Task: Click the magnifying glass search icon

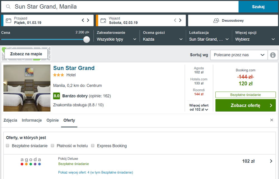Action: tap(8, 7)
